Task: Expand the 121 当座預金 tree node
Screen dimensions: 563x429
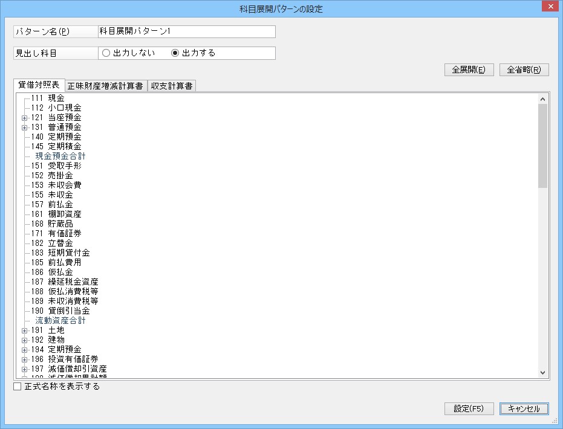Action: coord(25,117)
